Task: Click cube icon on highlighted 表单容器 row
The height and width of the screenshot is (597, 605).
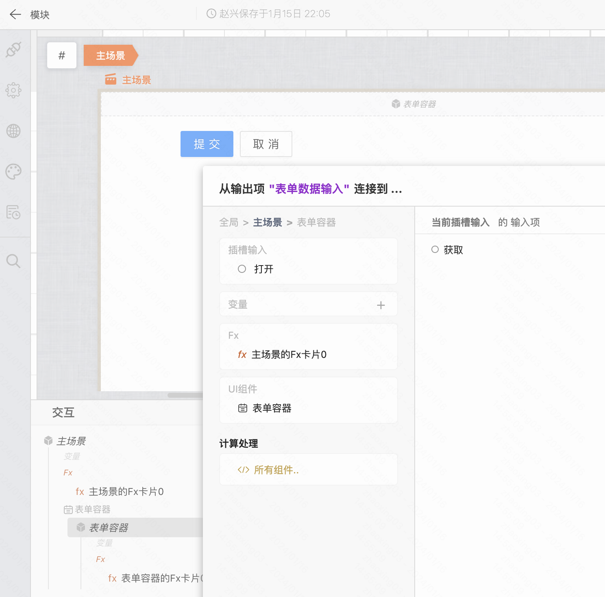Action: click(x=81, y=527)
